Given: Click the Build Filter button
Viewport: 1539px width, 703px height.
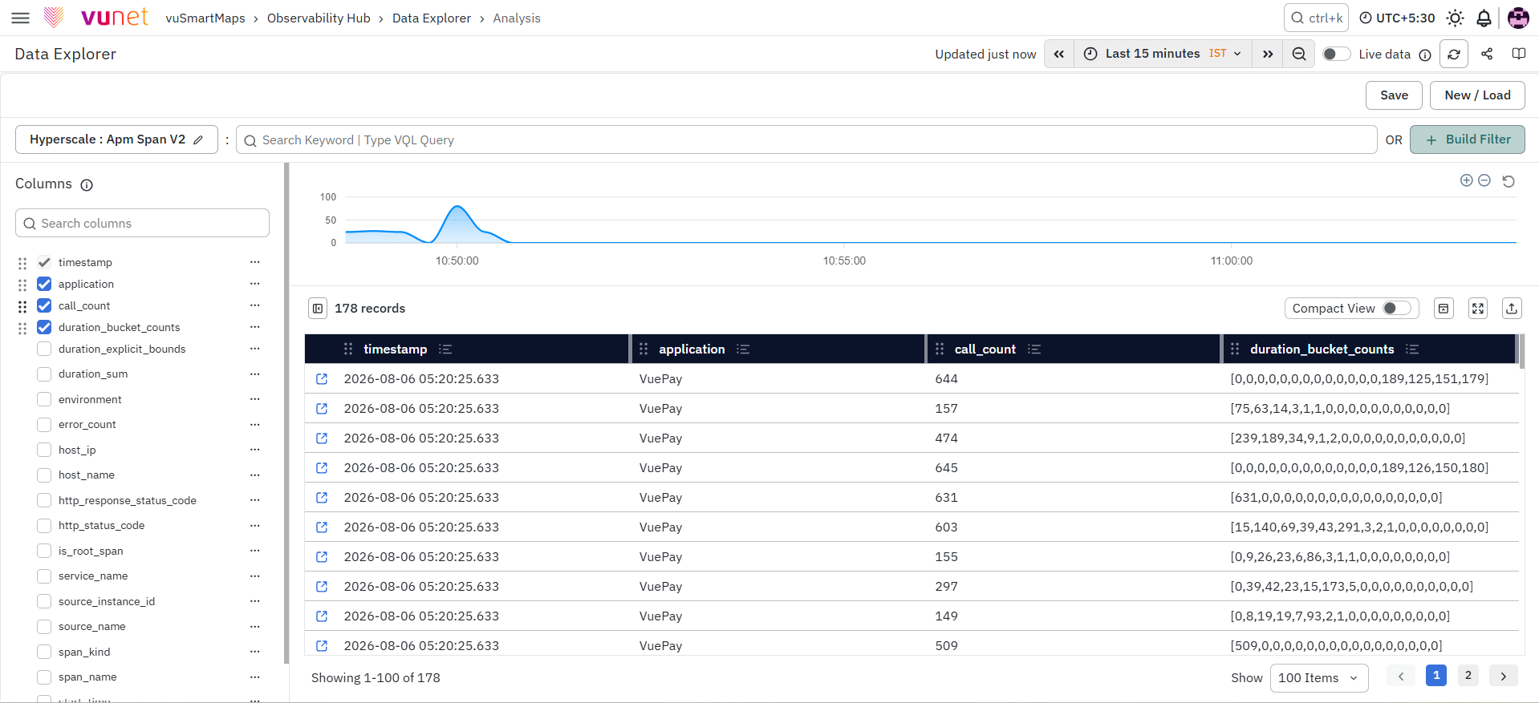Looking at the screenshot, I should (1468, 139).
